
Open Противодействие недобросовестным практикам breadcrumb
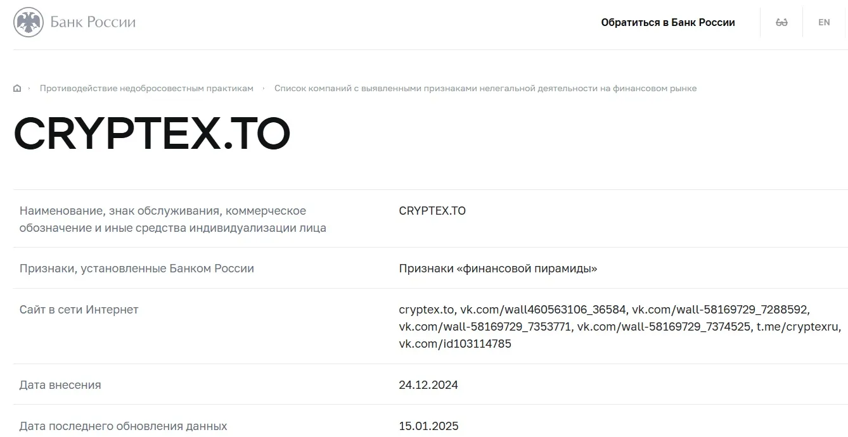146,88
